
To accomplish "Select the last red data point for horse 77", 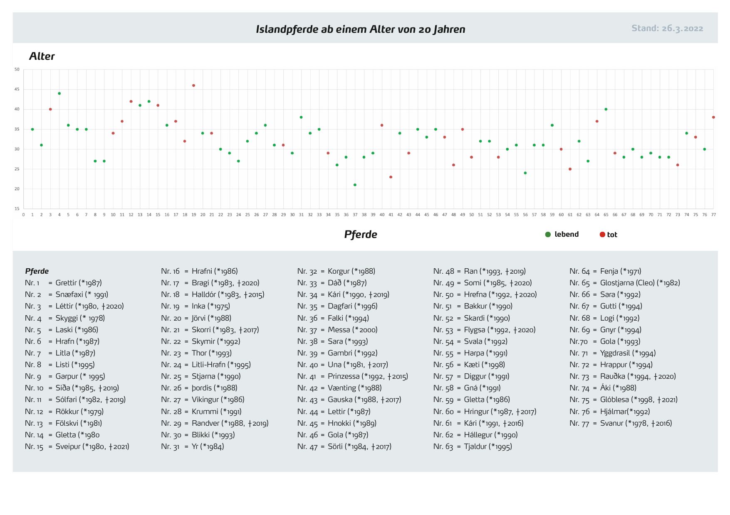I will pos(713,118).
